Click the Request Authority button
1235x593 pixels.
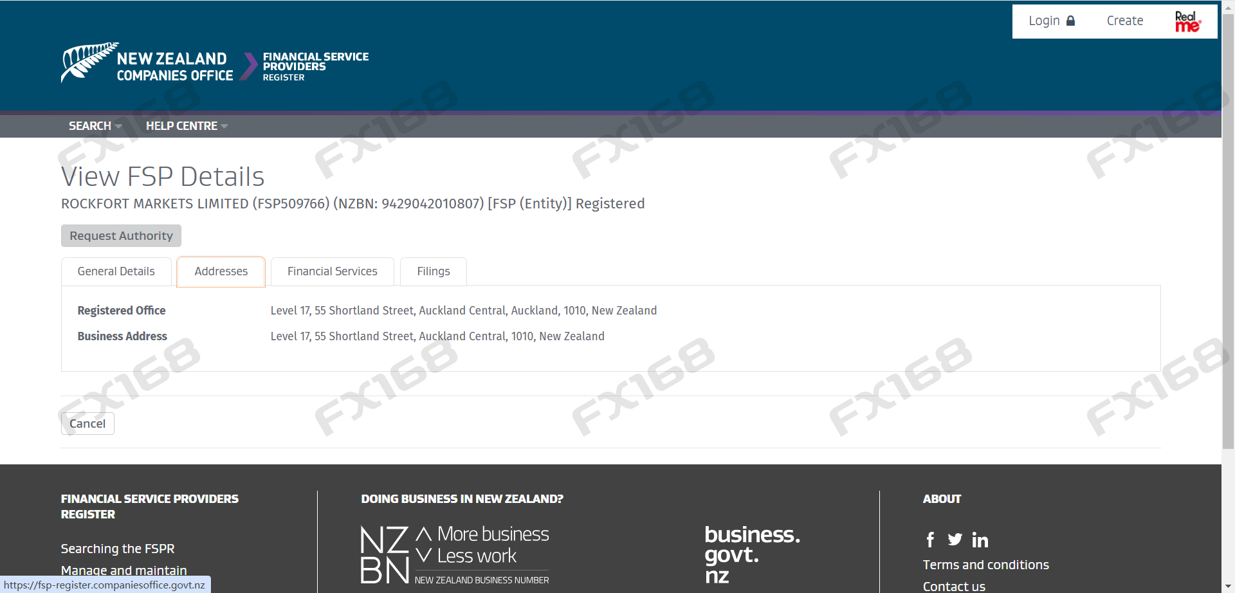pos(121,236)
